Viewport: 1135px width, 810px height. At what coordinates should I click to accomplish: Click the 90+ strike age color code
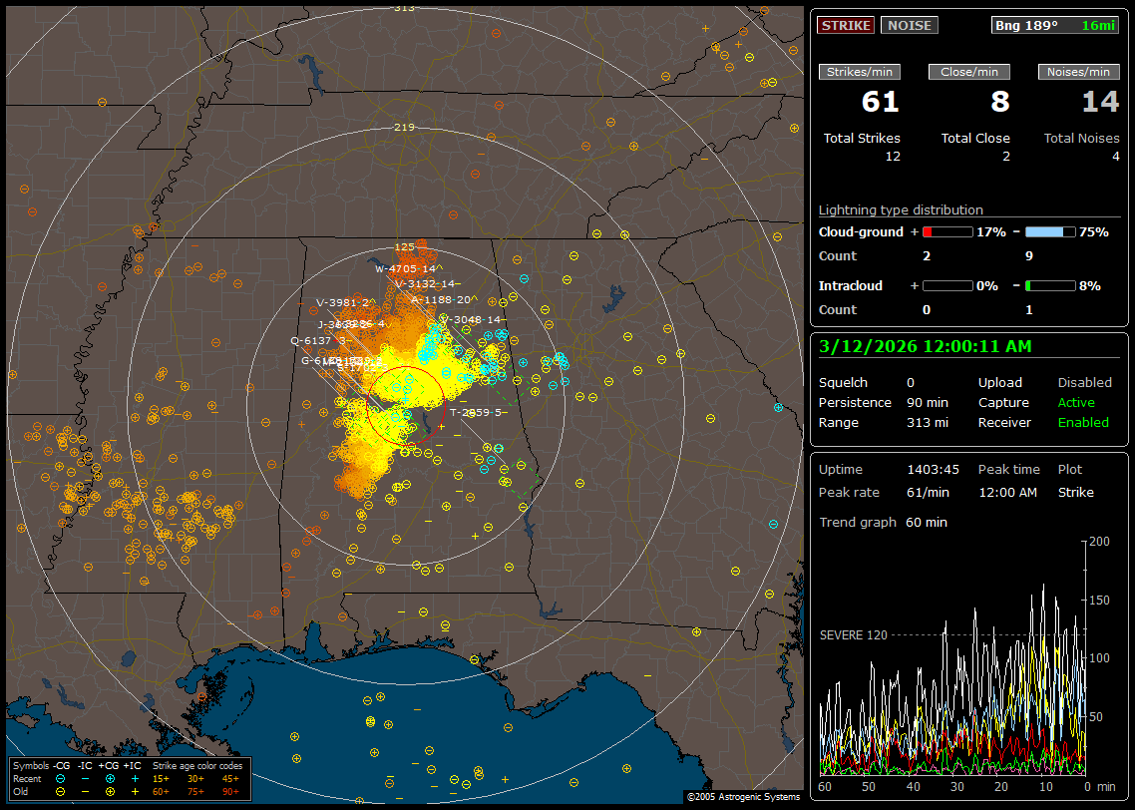[x=230, y=790]
